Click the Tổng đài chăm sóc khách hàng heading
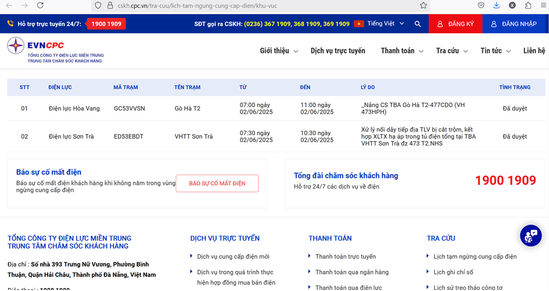 [x=346, y=176]
